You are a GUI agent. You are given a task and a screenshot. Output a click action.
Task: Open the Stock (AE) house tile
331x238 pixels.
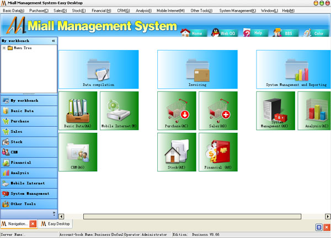point(177,152)
